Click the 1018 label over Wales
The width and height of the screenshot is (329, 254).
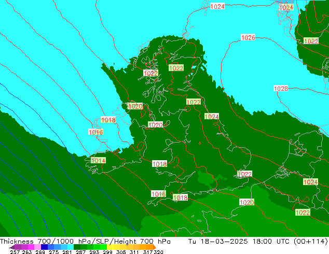point(159,164)
